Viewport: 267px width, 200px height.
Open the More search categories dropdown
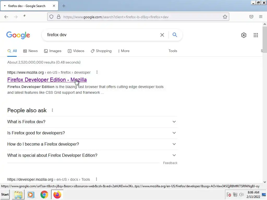tap(124, 51)
